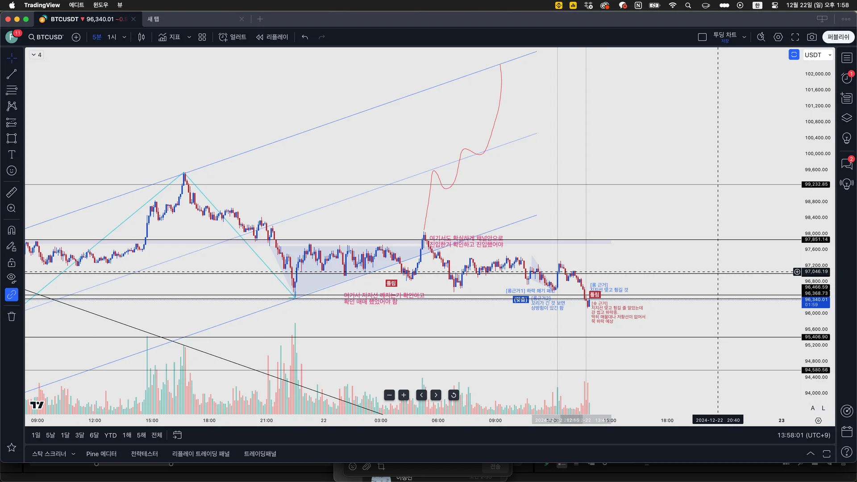This screenshot has width=857, height=482.
Task: Open the Pine 에디터 tab
Action: pos(101,454)
